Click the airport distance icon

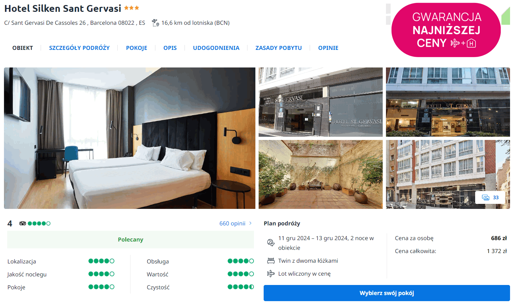(x=155, y=23)
